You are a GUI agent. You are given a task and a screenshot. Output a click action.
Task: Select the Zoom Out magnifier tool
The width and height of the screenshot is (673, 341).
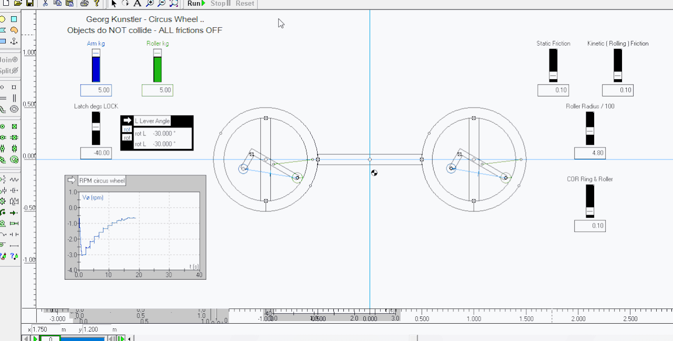161,3
